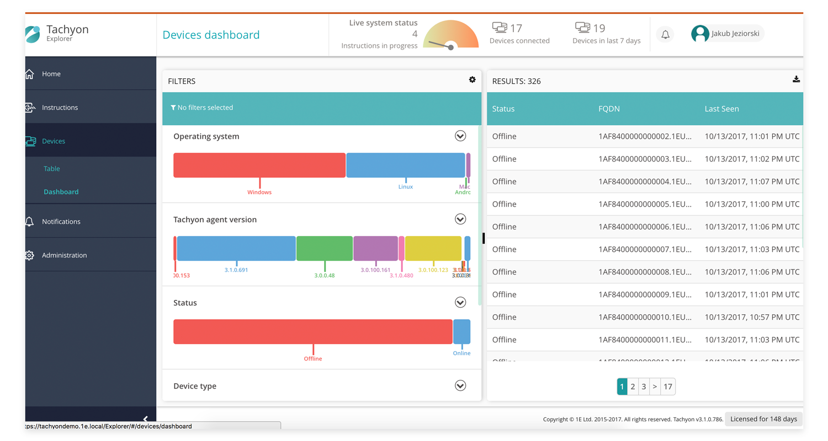
Task: Select current page 1 button
Action: click(622, 387)
